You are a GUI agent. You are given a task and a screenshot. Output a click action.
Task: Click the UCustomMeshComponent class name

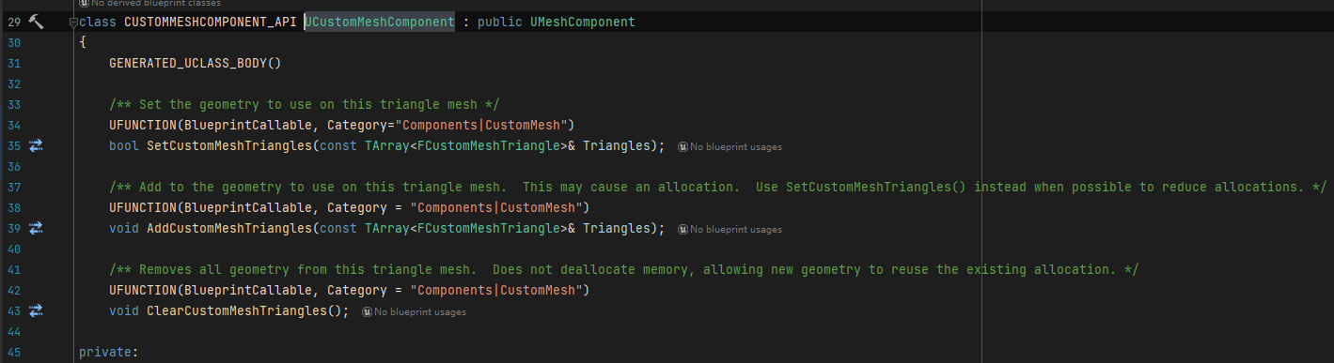pos(380,22)
